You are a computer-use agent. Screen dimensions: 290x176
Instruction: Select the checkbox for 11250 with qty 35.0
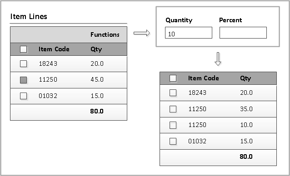click(173, 109)
